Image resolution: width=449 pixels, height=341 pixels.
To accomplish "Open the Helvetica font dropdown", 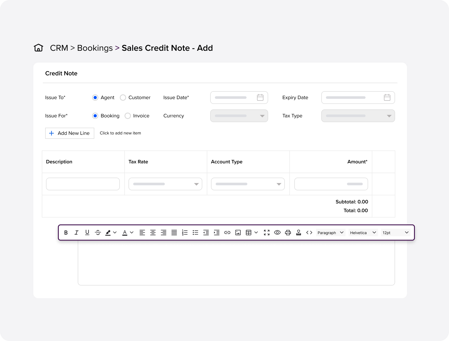I will pyautogui.click(x=363, y=233).
